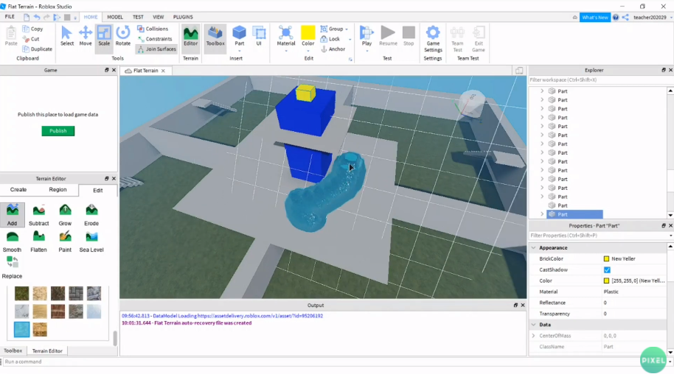This screenshot has height=374, width=674.
Task: Toggle the CastShadow checkbox
Action: (606, 269)
